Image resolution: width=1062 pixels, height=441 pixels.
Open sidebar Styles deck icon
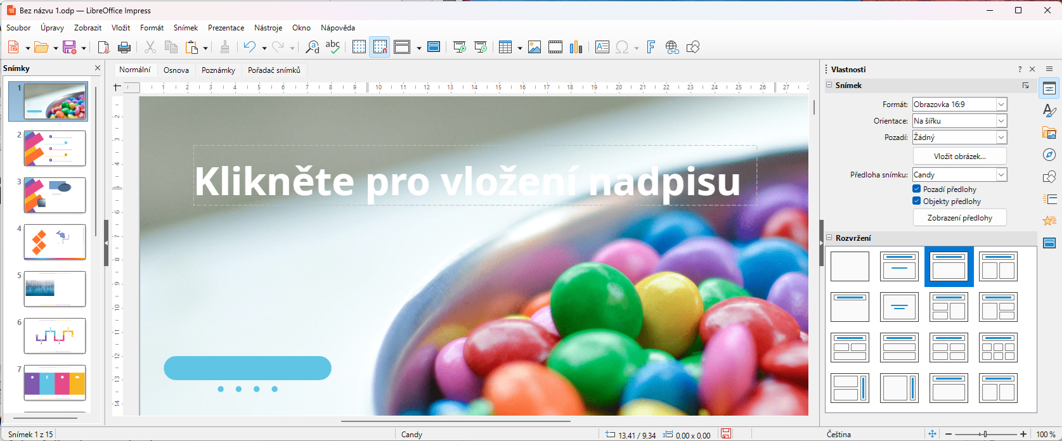pos(1049,111)
